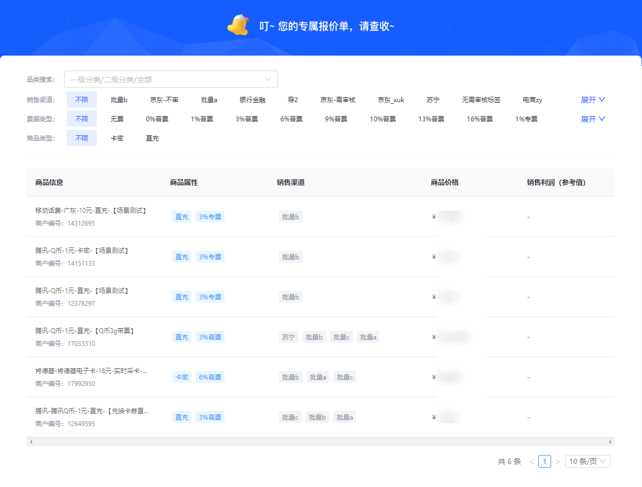Expand the 销售渠道 filter options
The height and width of the screenshot is (487, 642).
[593, 100]
